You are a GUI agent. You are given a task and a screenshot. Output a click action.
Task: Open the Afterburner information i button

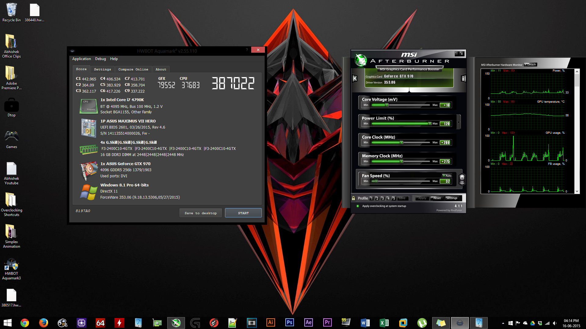point(463,78)
